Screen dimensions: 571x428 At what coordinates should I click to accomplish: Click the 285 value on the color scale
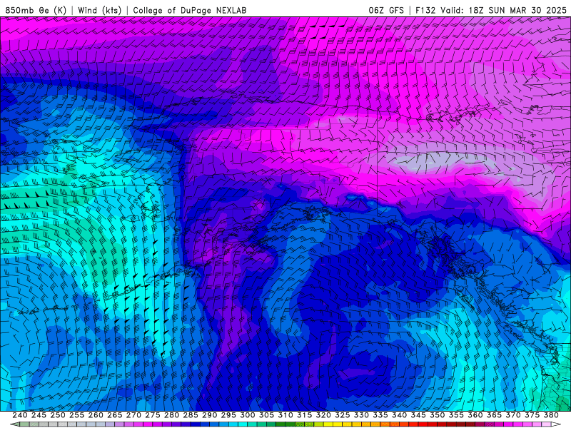(x=191, y=415)
